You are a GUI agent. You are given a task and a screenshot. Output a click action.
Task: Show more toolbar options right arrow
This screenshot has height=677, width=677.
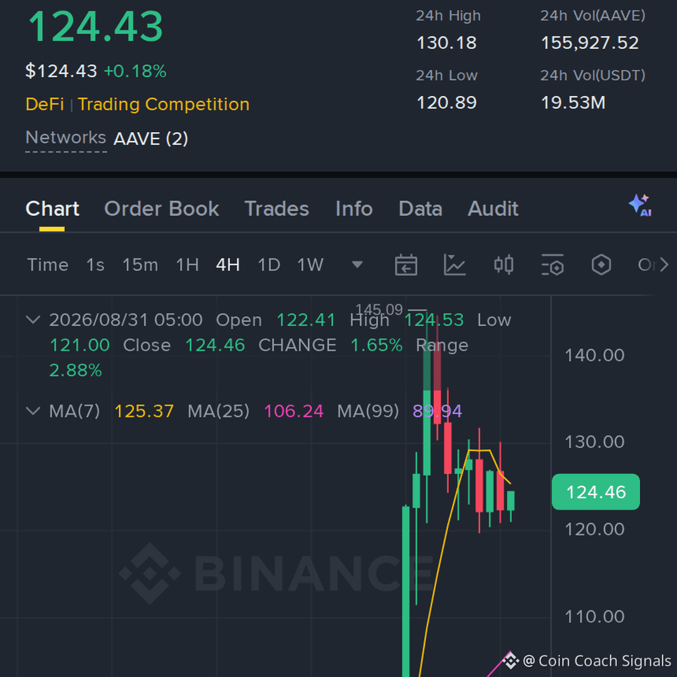pyautogui.click(x=664, y=265)
